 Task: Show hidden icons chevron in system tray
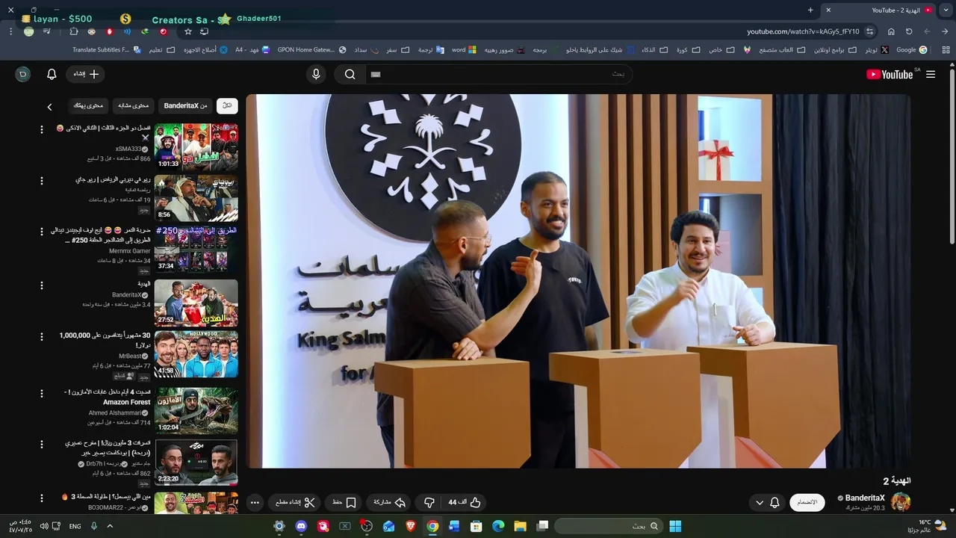point(110,526)
